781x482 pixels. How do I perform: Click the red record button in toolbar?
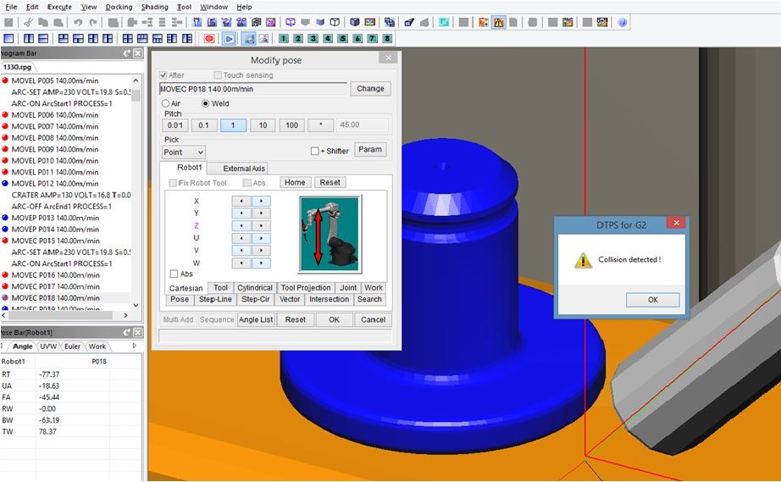[x=209, y=39]
